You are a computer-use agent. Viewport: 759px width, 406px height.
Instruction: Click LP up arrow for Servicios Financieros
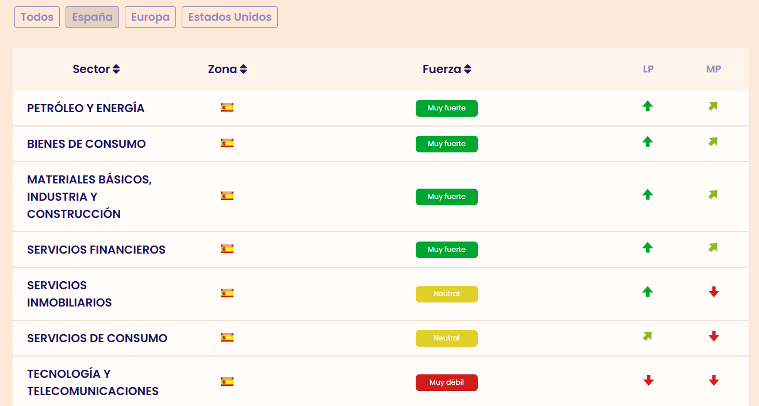tap(648, 247)
